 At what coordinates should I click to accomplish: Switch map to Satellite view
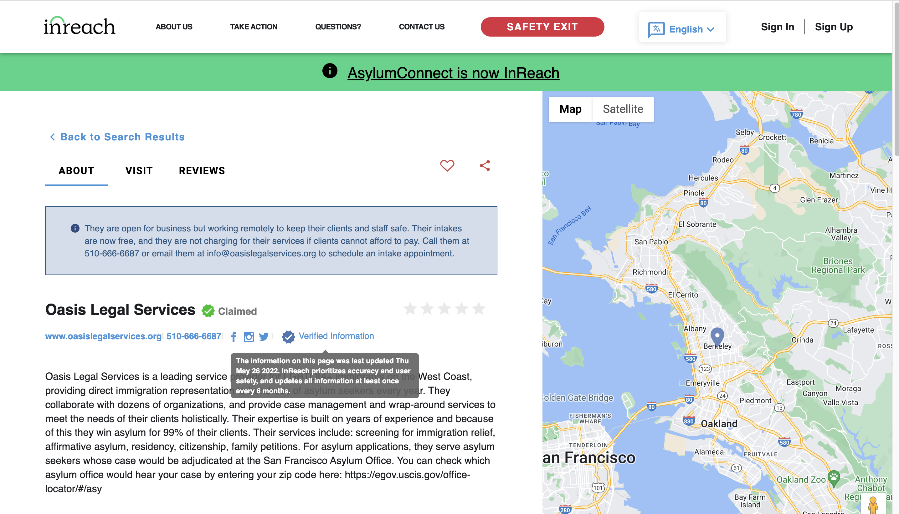point(623,109)
